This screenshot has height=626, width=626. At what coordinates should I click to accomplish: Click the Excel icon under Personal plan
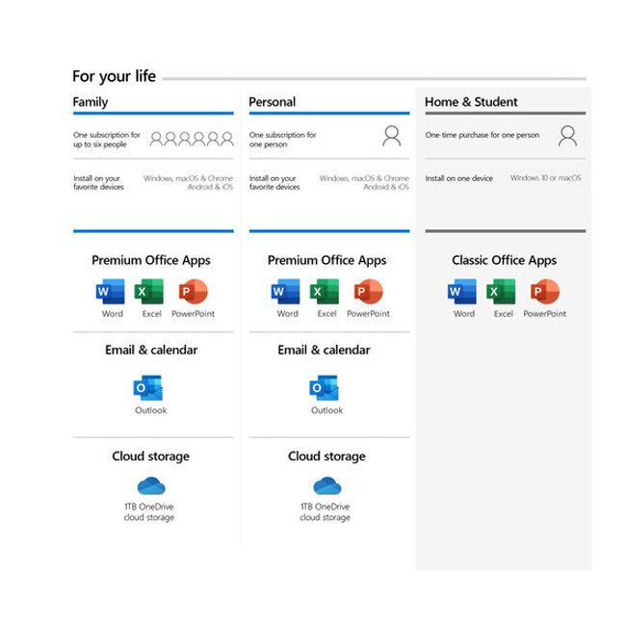click(x=325, y=292)
